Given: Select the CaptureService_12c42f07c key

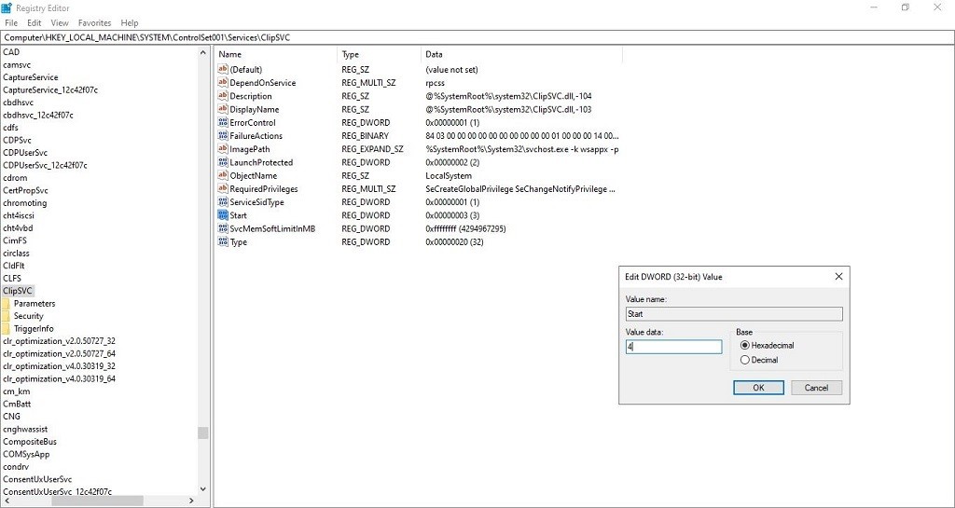Looking at the screenshot, I should [50, 90].
